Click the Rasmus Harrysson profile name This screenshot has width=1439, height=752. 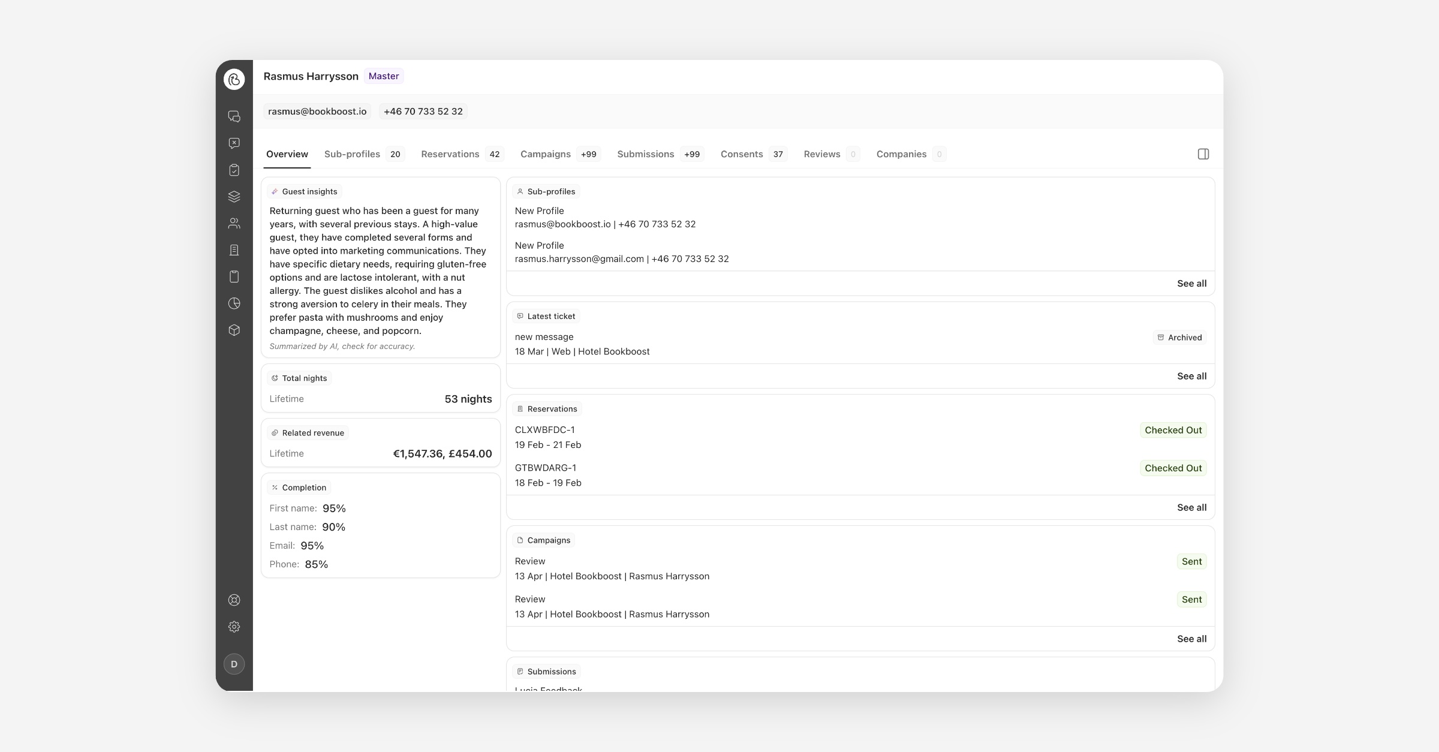[x=311, y=76]
